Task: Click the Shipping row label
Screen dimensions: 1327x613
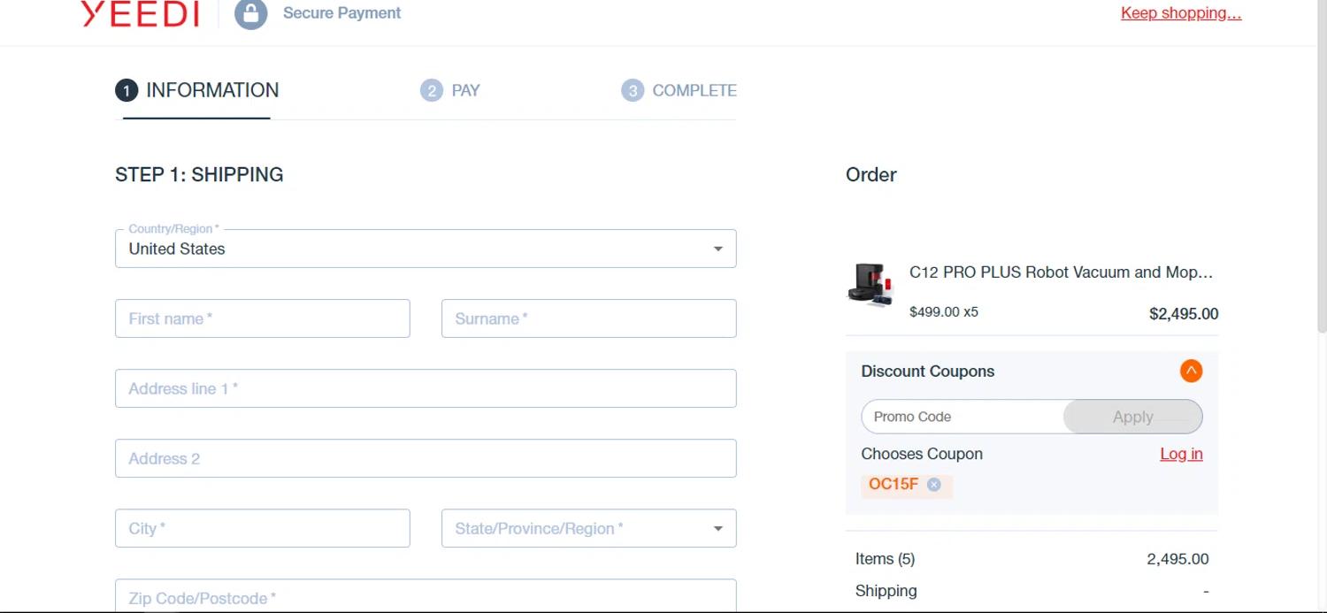Action: [886, 591]
